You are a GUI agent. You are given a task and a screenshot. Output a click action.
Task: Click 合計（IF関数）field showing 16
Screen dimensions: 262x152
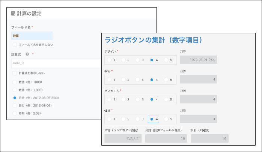[209, 138]
